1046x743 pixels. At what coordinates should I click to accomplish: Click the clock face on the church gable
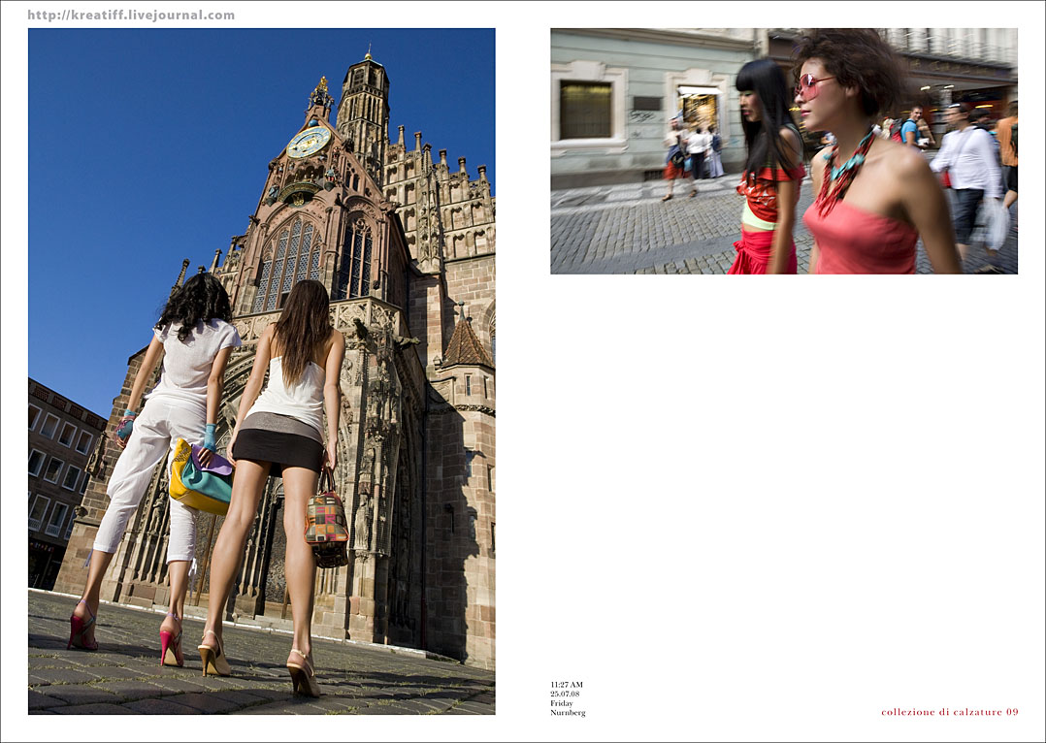[308, 142]
